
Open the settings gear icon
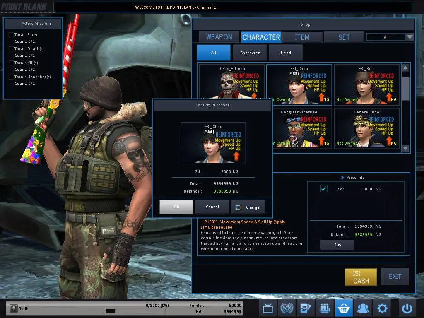pos(382,308)
